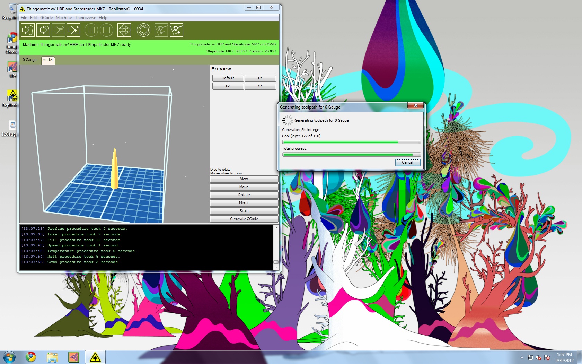Click the Disconnect from machine plug icon

tap(176, 30)
